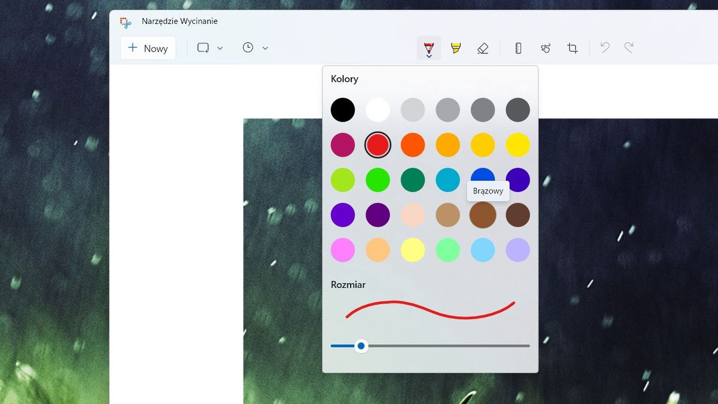Select the ballpoint pen tool

click(429, 48)
